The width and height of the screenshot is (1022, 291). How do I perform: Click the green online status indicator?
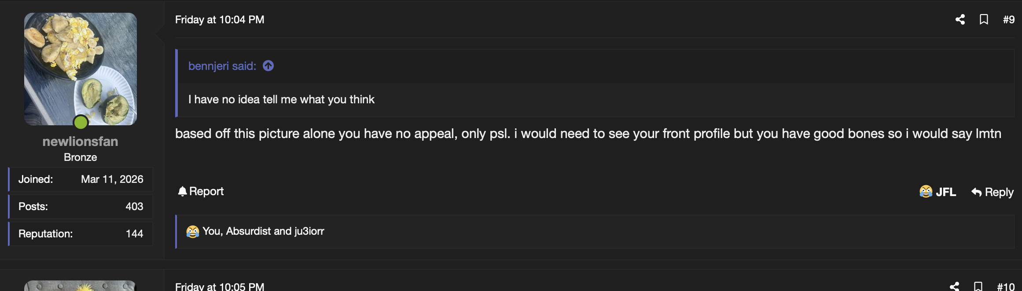81,122
